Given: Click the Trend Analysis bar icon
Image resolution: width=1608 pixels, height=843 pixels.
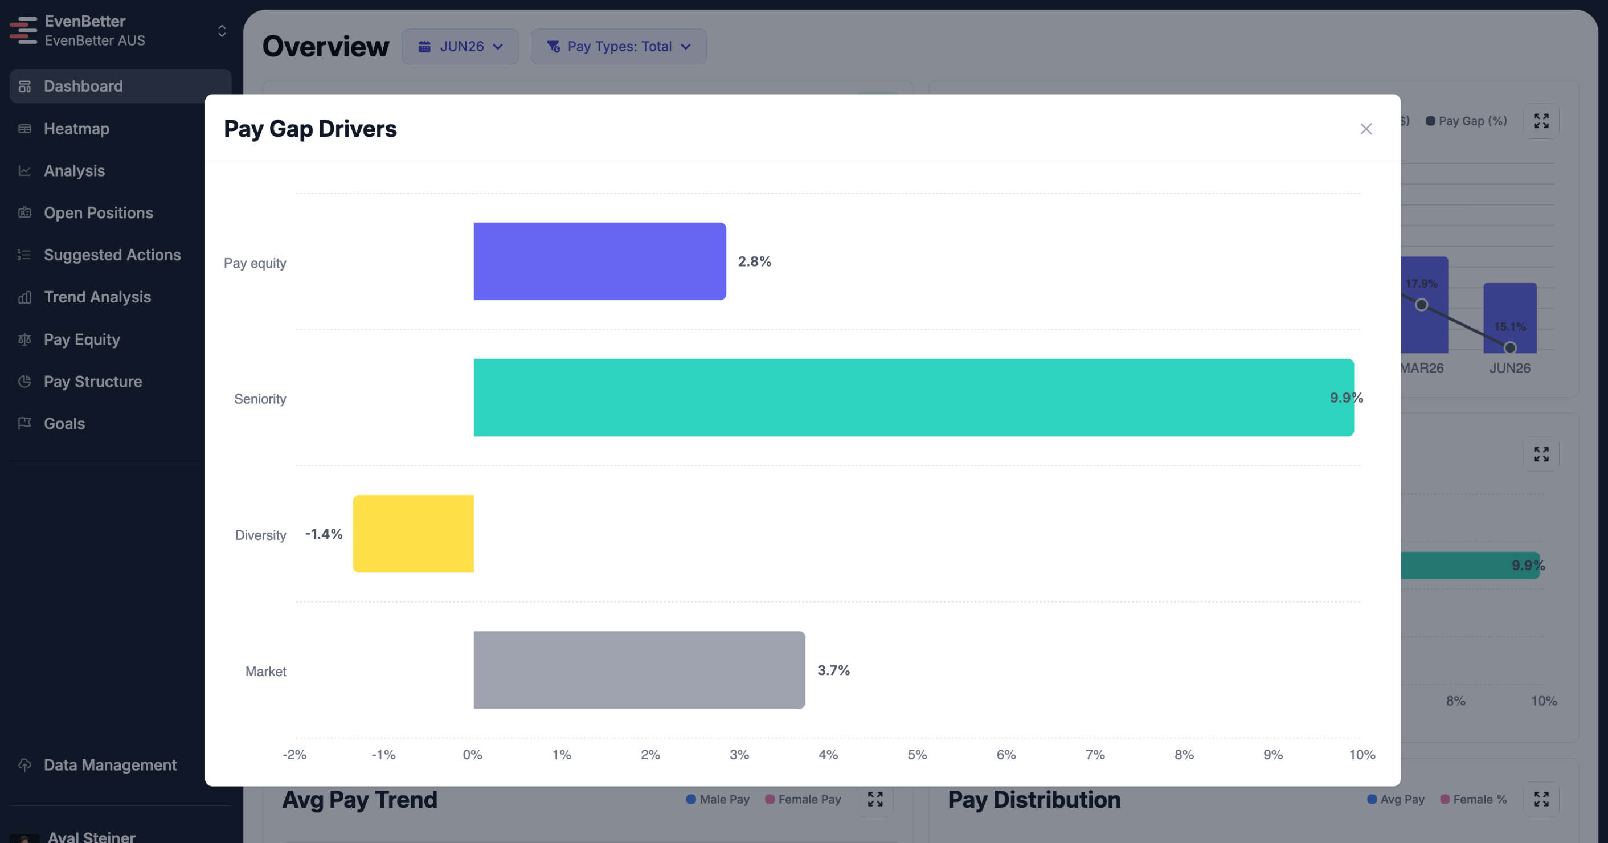Looking at the screenshot, I should pyautogui.click(x=25, y=297).
